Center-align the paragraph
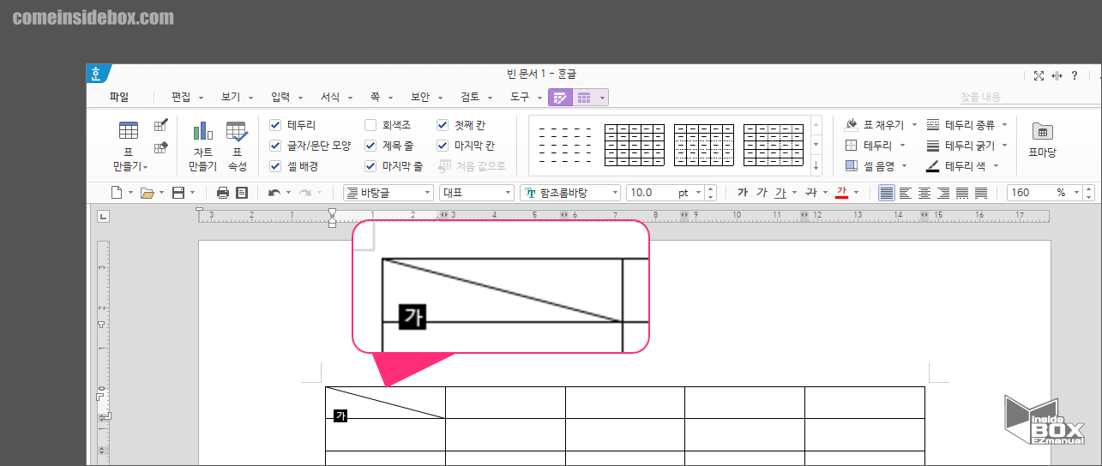This screenshot has height=466, width=1102. pyautogui.click(x=924, y=193)
